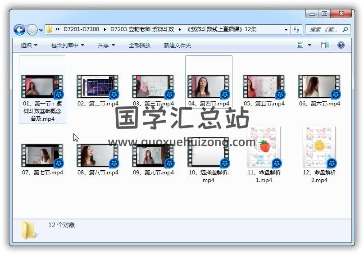364x255 pixels.
Task: Click 新建文件夹 to create a folder
Action: tap(177, 46)
